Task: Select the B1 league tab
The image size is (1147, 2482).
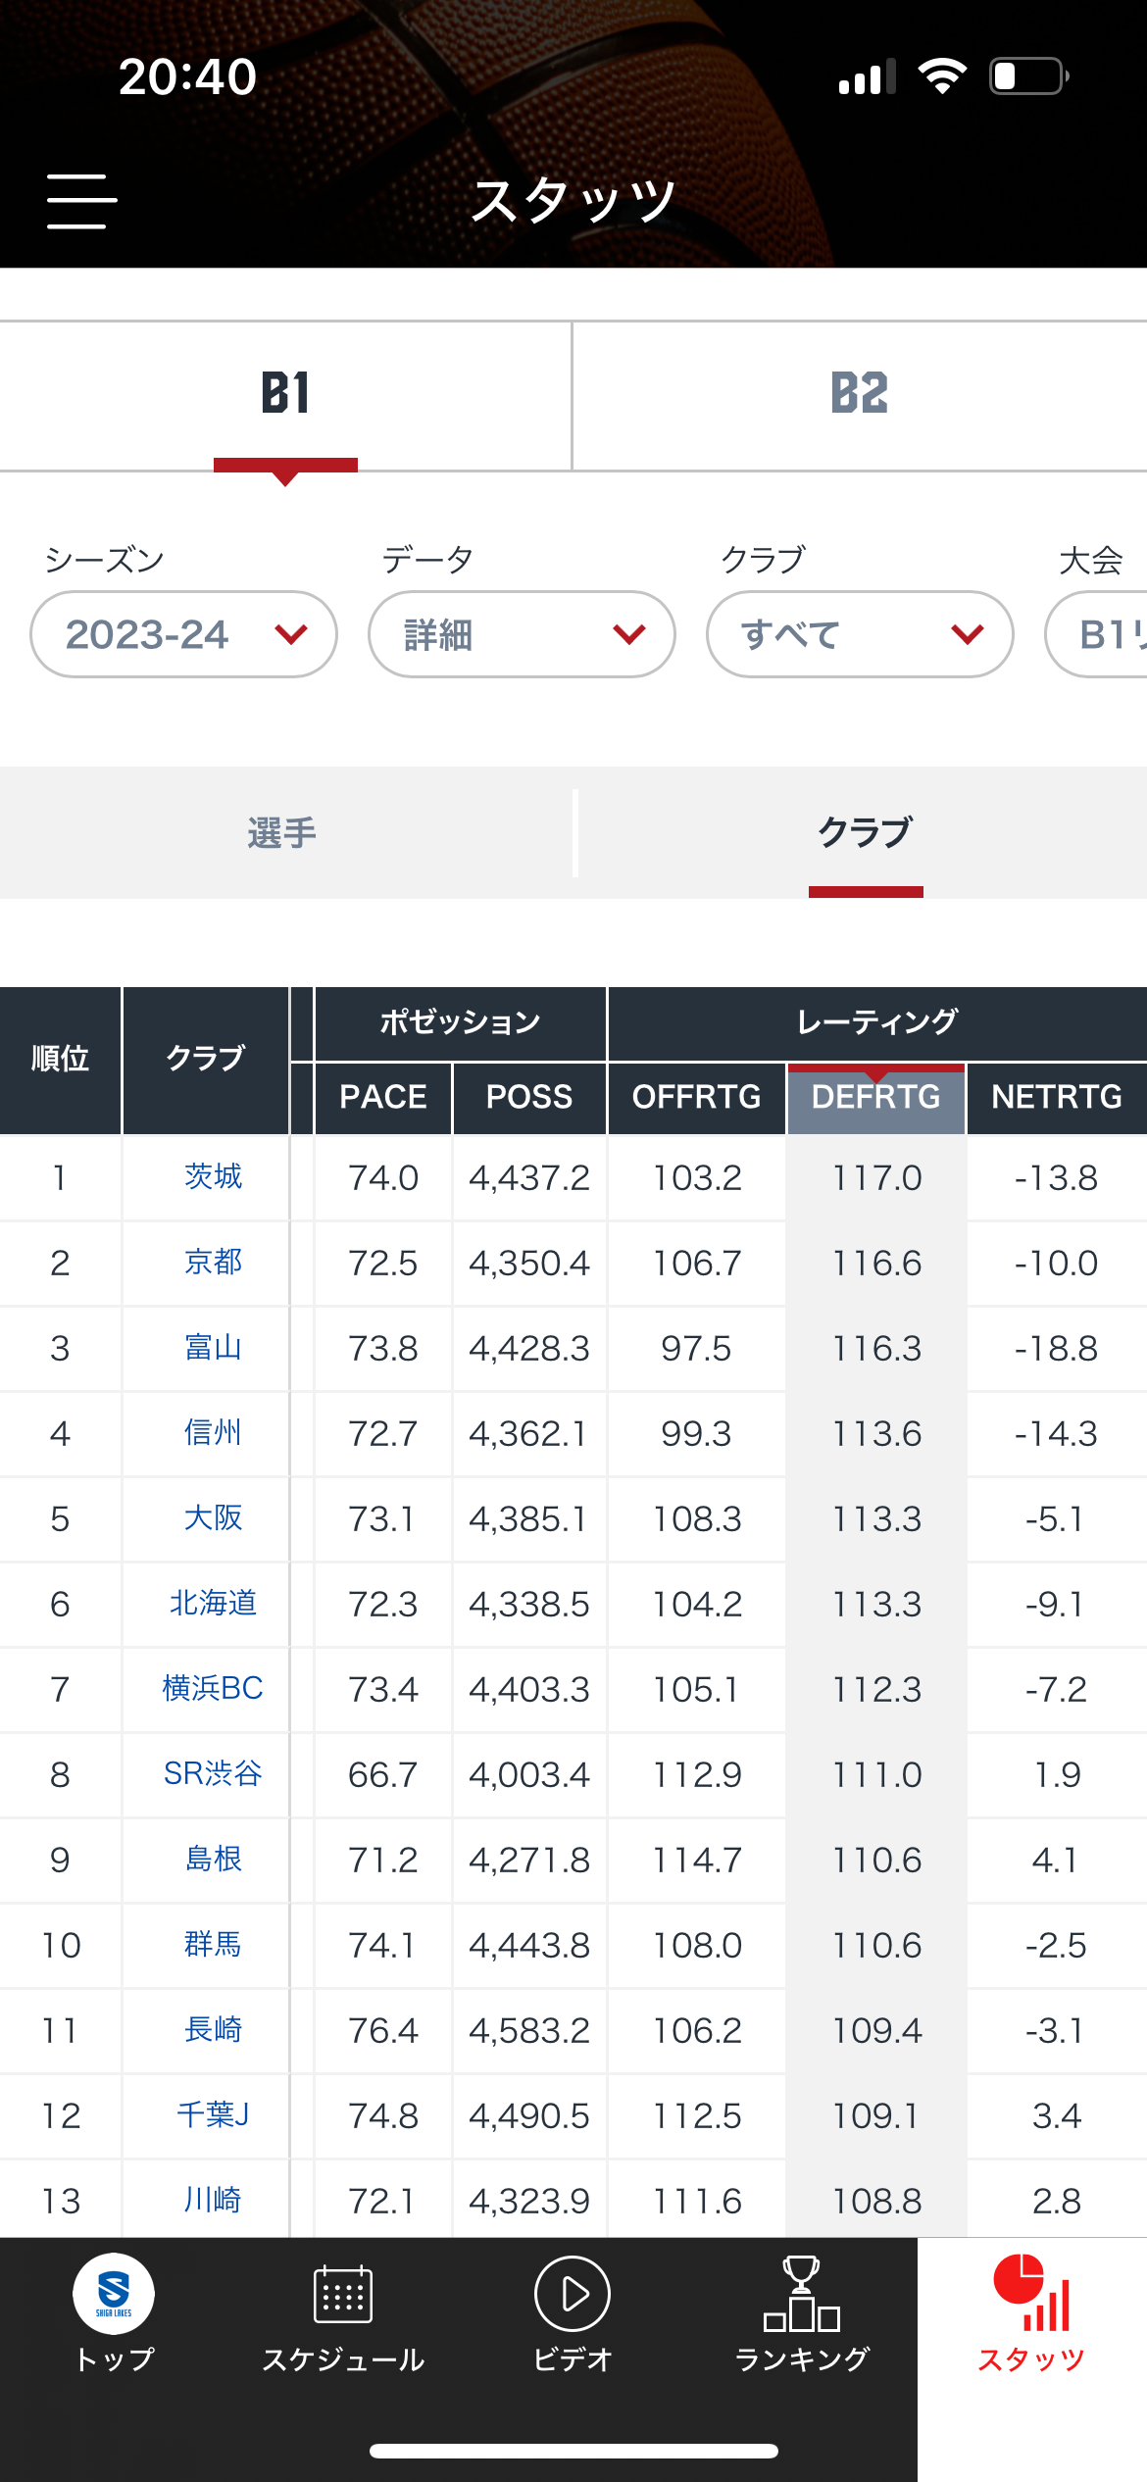Action: click(285, 395)
